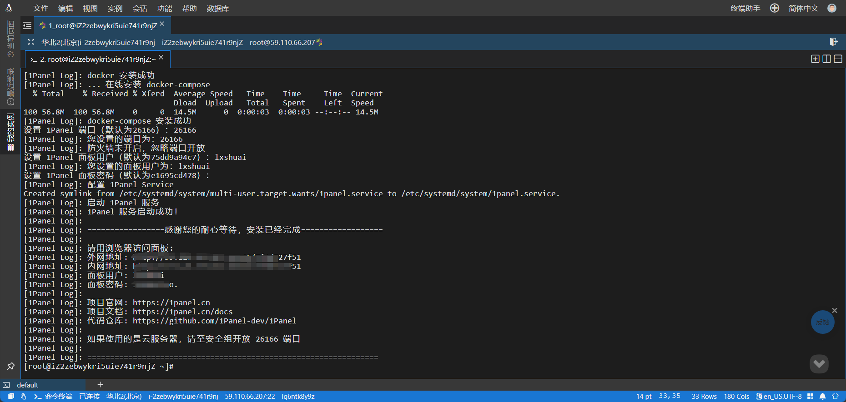
Task: Open notifications bell in status bar
Action: (x=822, y=397)
